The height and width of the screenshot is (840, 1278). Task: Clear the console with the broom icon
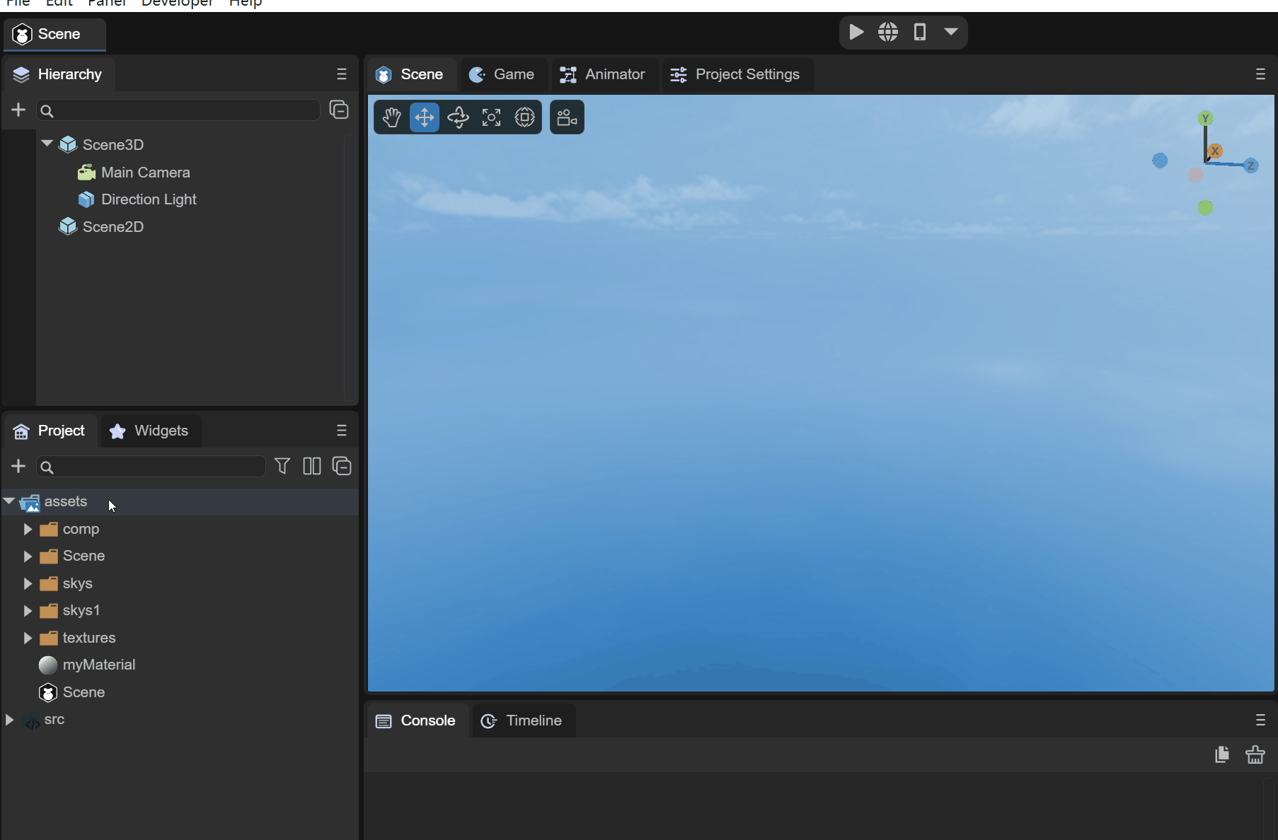coord(1255,755)
